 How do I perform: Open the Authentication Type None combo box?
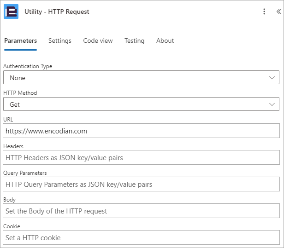[141, 77]
